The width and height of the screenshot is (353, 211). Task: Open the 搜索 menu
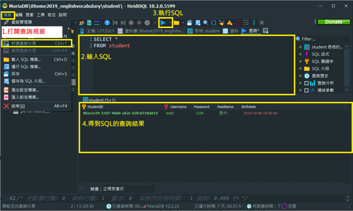30,15
